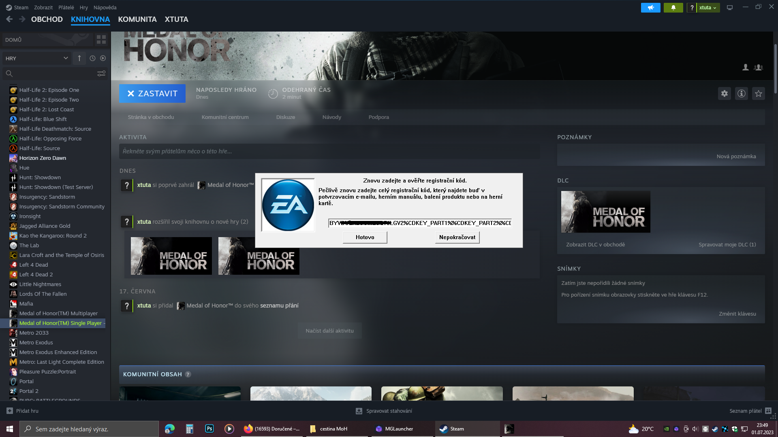Open the Diskuze link
This screenshot has width=778, height=437.
[286, 117]
